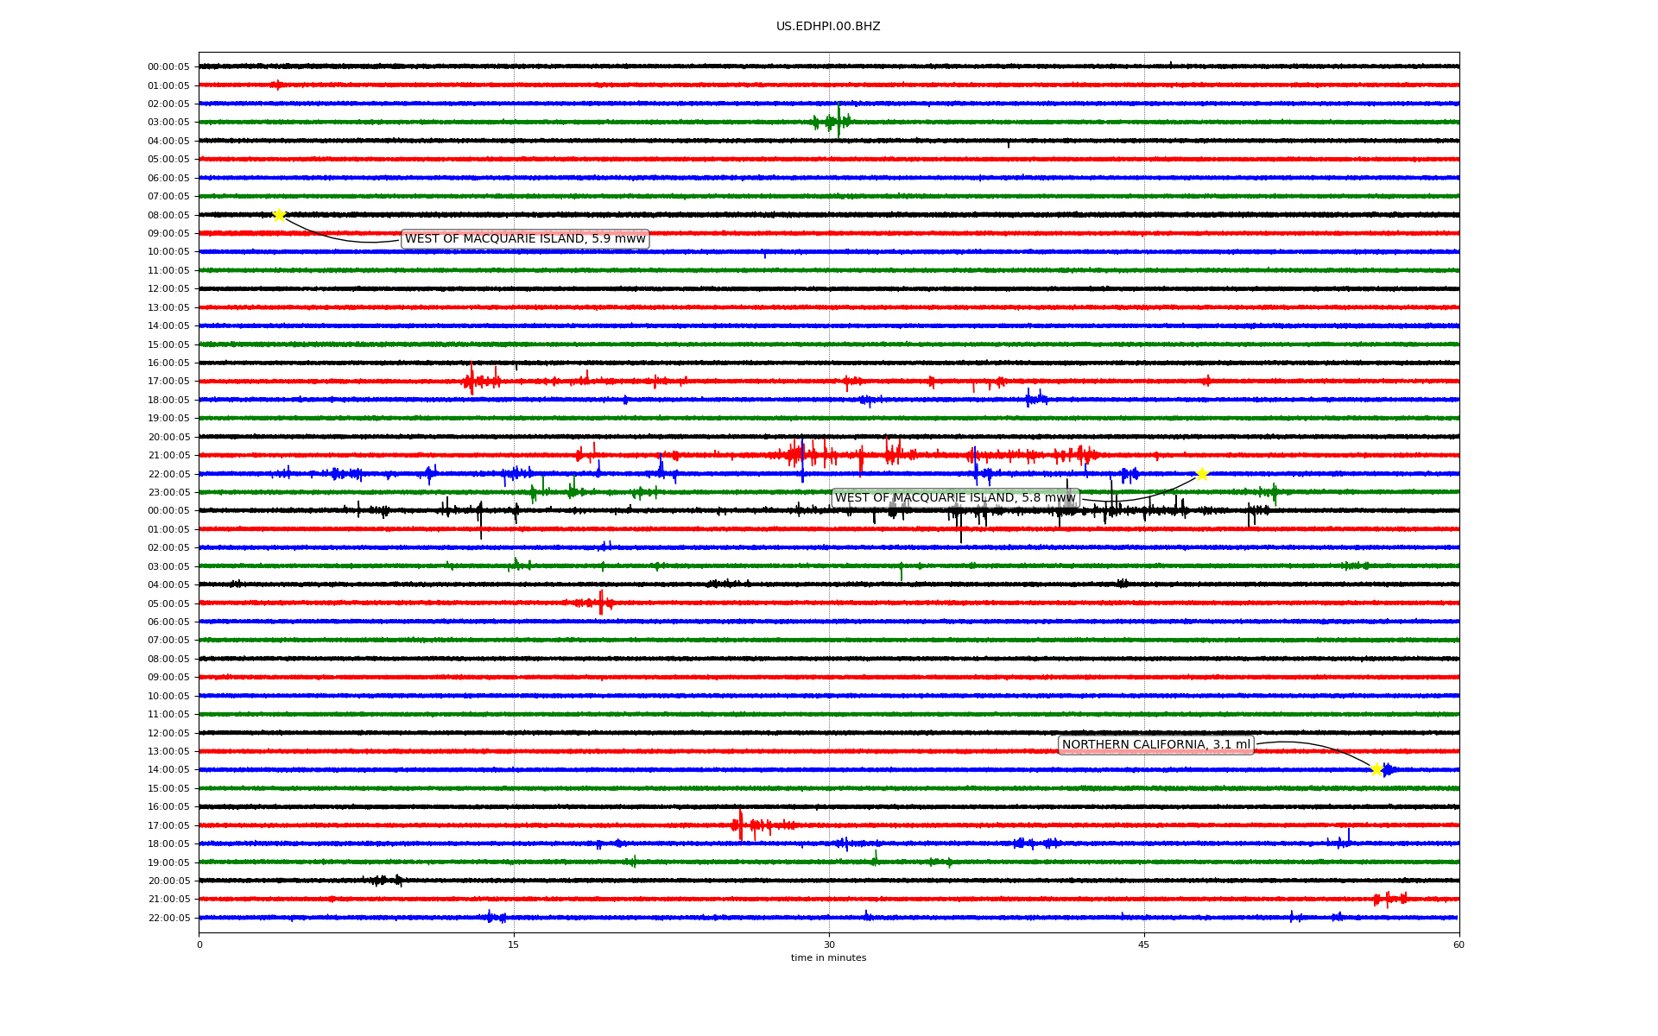Image resolution: width=1658 pixels, height=1036 pixels.
Task: Click the 45 tick label on x-axis
Action: [1144, 944]
